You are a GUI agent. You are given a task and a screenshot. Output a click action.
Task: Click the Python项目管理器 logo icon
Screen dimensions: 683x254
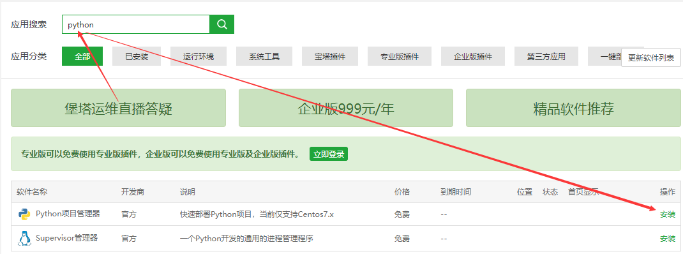pos(24,214)
